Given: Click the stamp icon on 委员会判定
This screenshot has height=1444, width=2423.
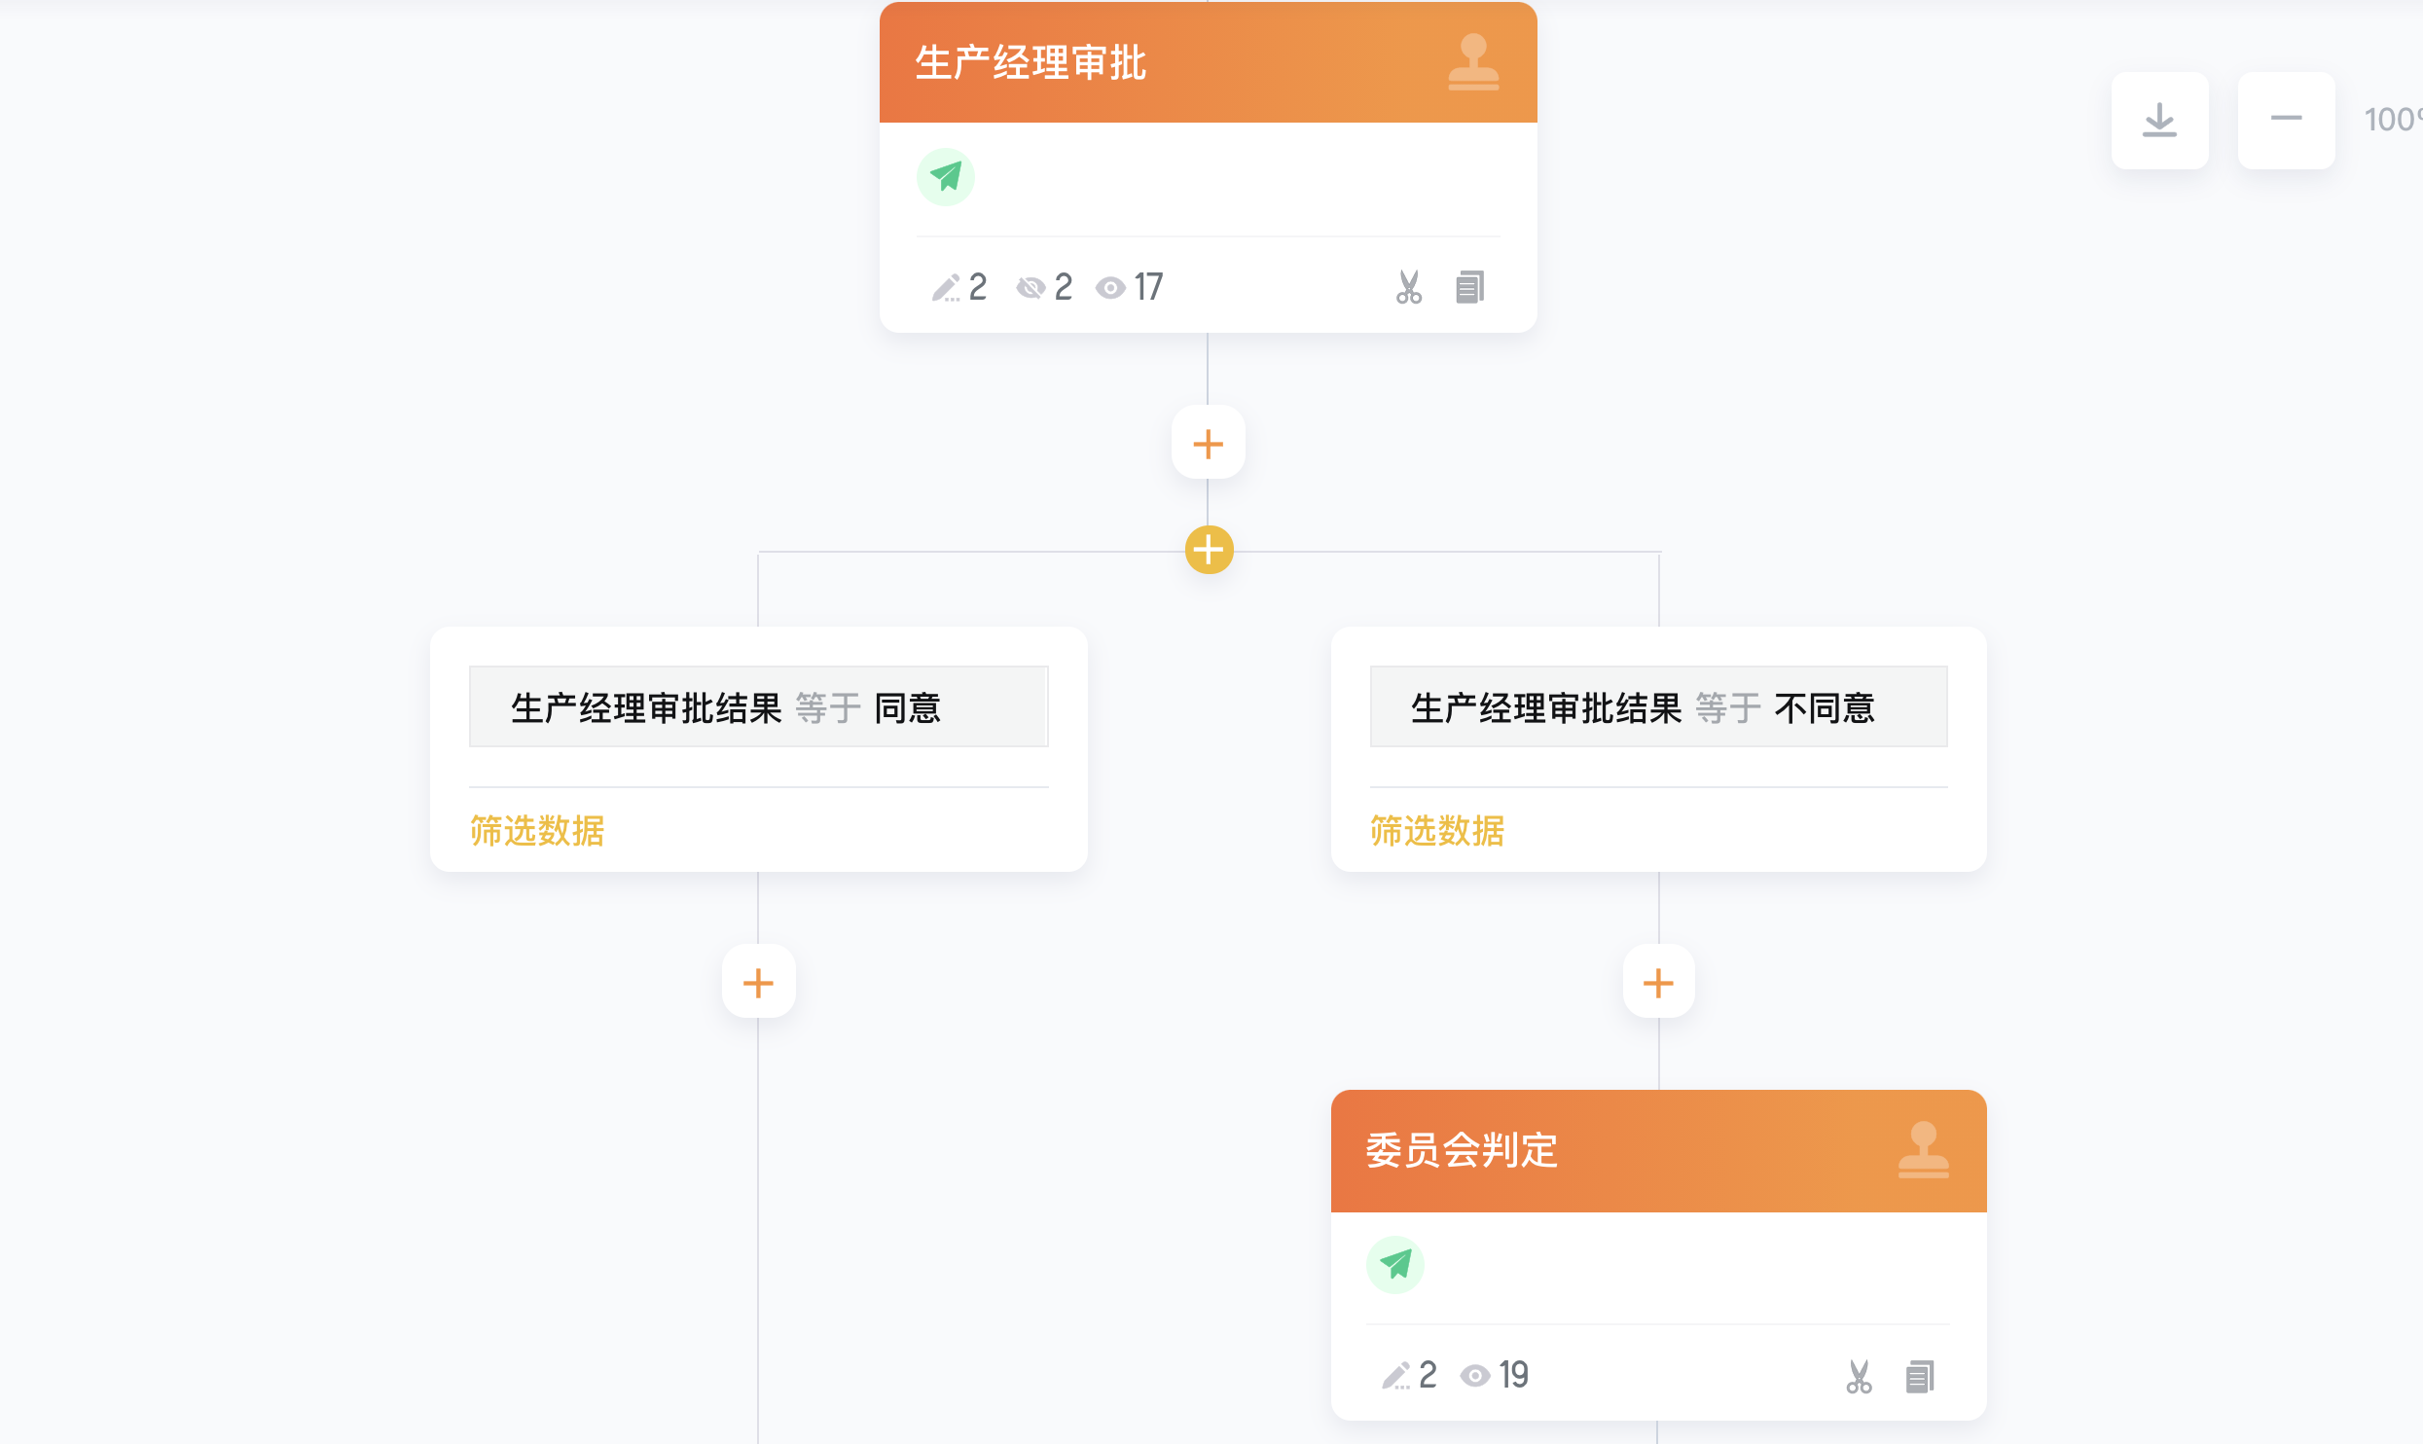Looking at the screenshot, I should tap(1923, 1150).
